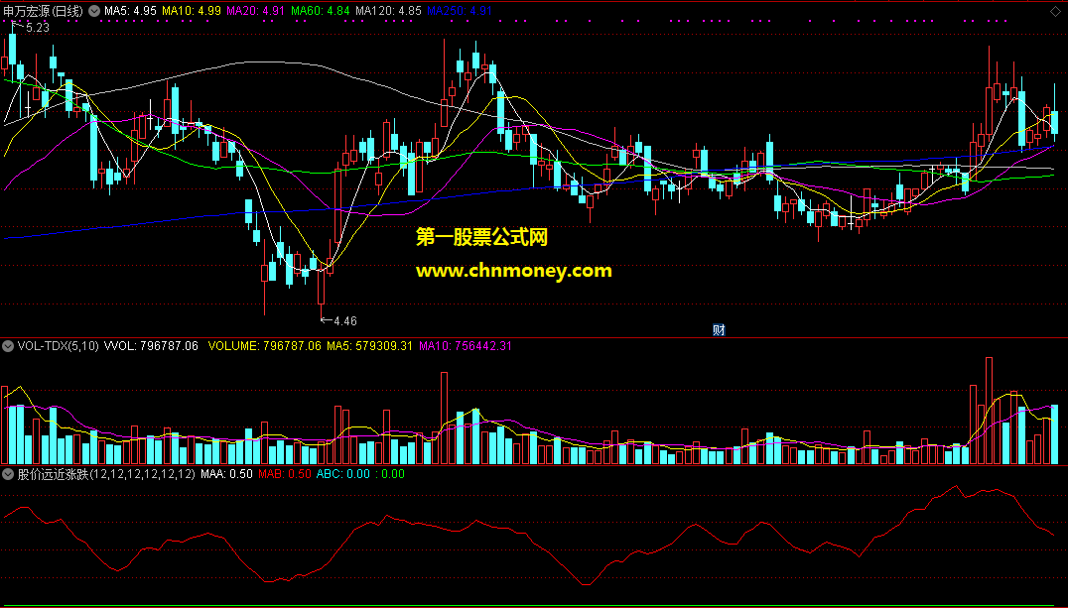1068x608 pixels.
Task: Click the 财 finance marker icon
Action: (x=719, y=329)
